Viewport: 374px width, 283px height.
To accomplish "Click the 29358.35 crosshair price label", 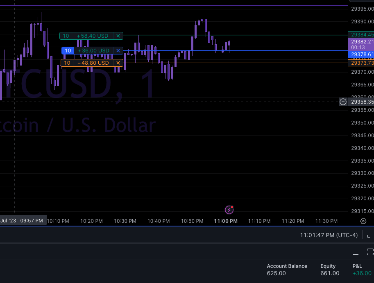I will (361, 102).
